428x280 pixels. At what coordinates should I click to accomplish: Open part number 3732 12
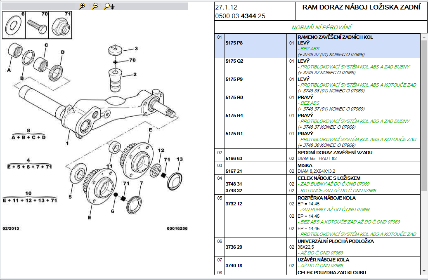[x=234, y=204]
